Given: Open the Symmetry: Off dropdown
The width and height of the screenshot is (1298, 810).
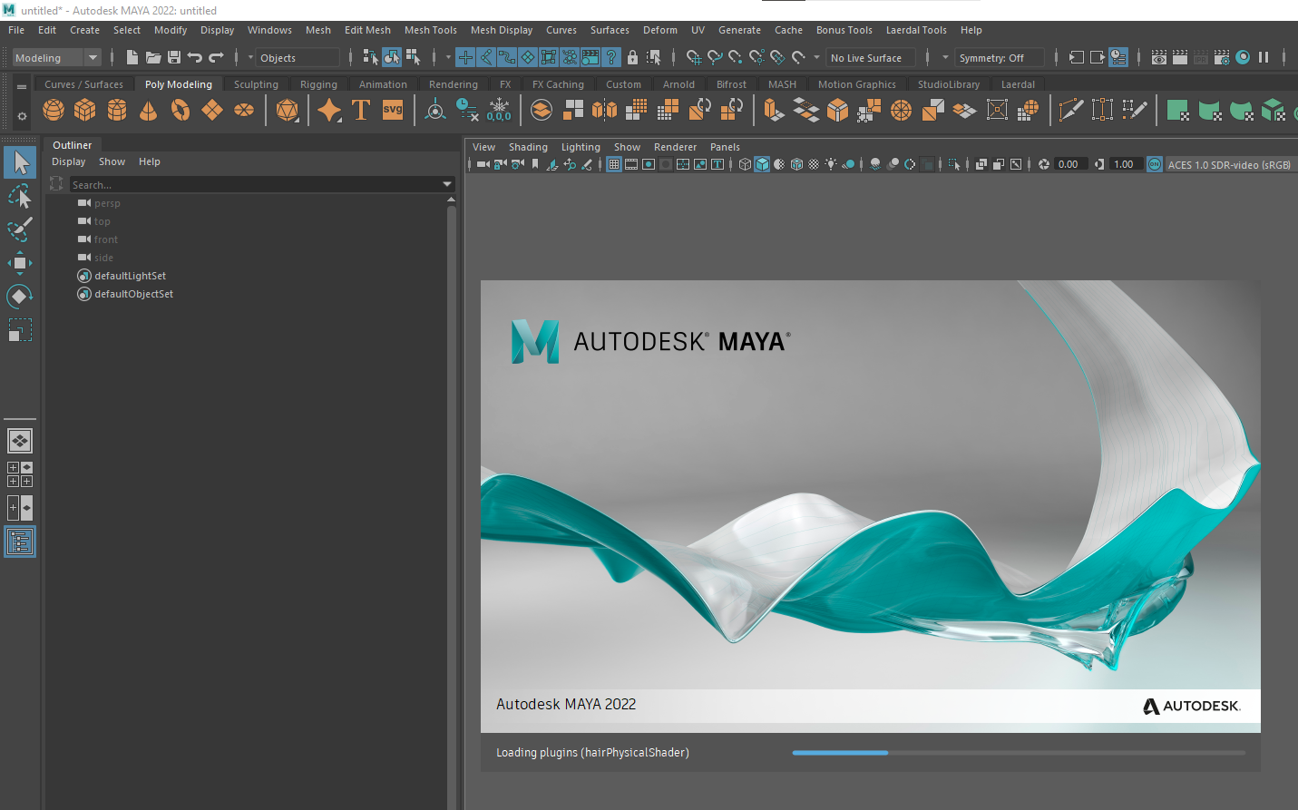Looking at the screenshot, I should tap(999, 57).
